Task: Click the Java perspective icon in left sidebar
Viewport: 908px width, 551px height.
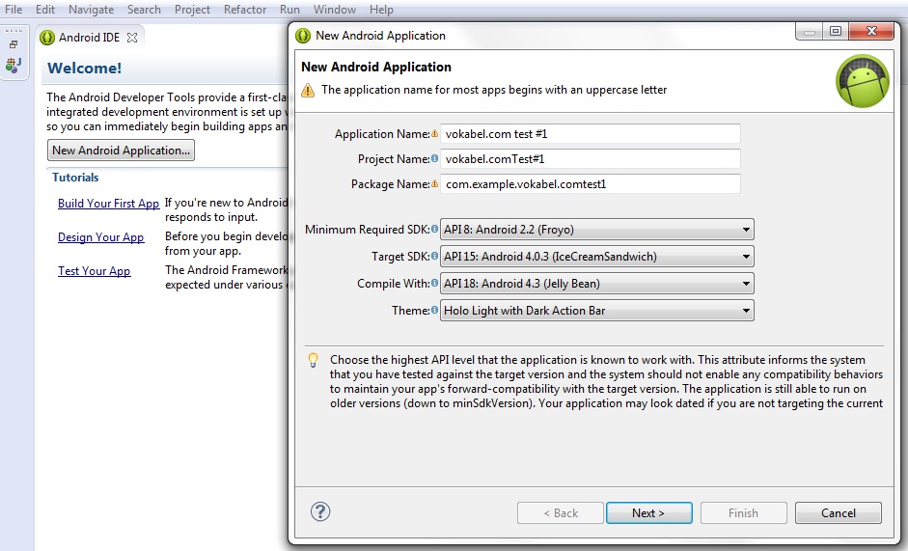Action: [x=14, y=65]
